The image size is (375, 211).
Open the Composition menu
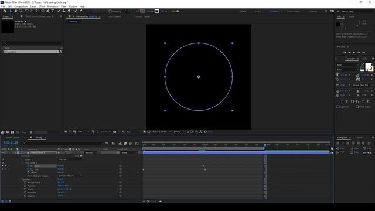pos(21,6)
